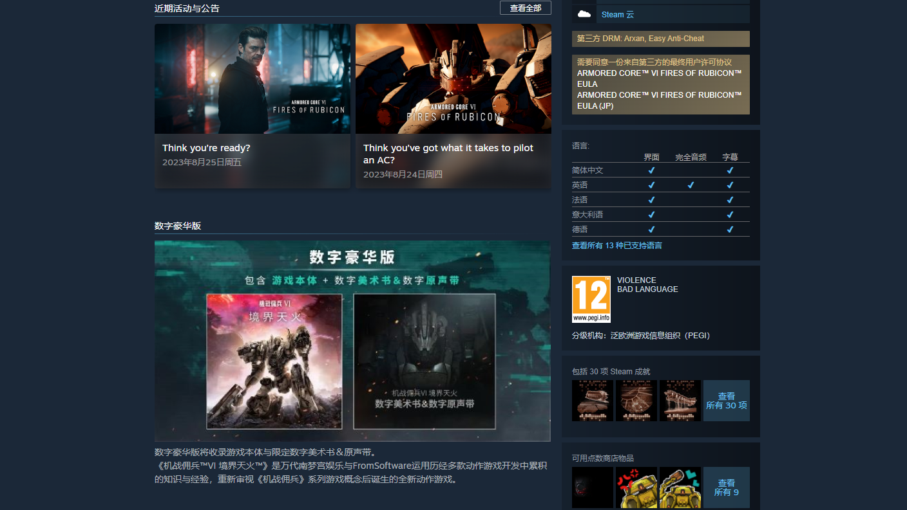Viewport: 907px width, 510px height.
Task: Click the 分级机构 PEGI text line
Action: [641, 336]
